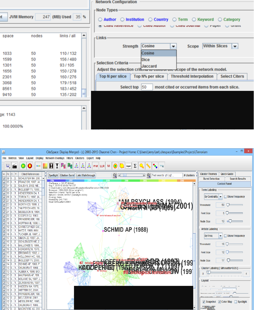Click the green cluster view icon
The width and height of the screenshot is (254, 310).
pyautogui.click(x=70, y=166)
